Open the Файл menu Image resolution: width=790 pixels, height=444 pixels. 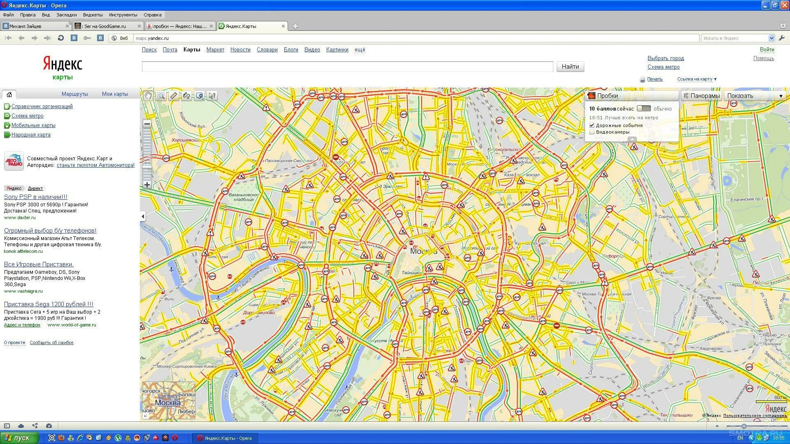pos(8,15)
